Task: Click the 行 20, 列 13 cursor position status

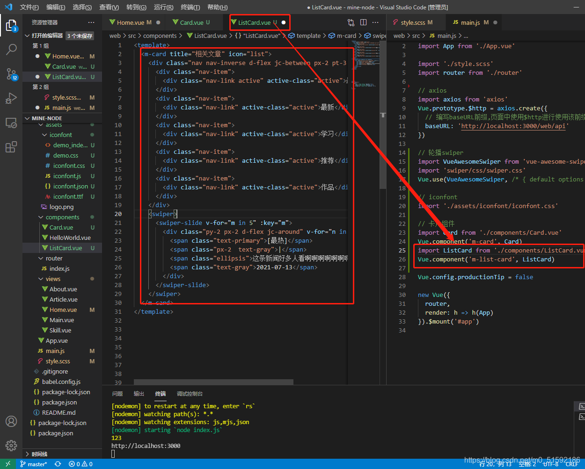Action: point(495,464)
